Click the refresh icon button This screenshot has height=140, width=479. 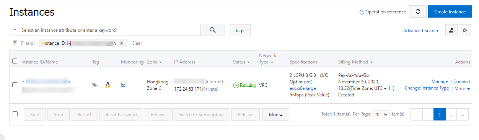pyautogui.click(x=418, y=11)
